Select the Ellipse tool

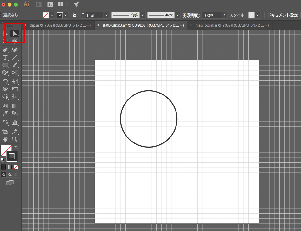tap(5, 65)
